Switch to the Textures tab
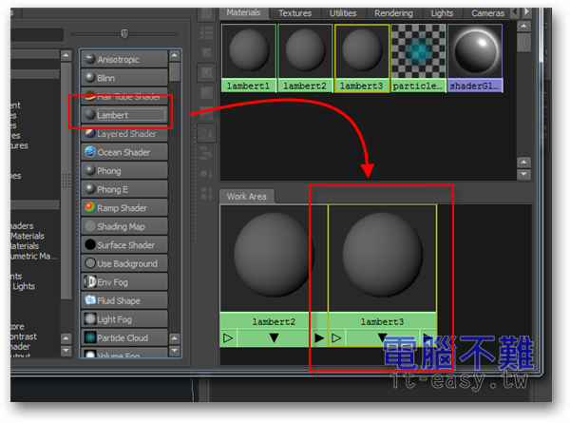The width and height of the screenshot is (570, 423). 294,13
